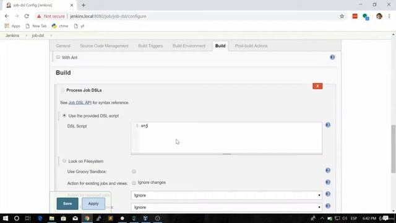Click the Not secure warning icon
Screen dimensions: 396x223
(39, 16)
